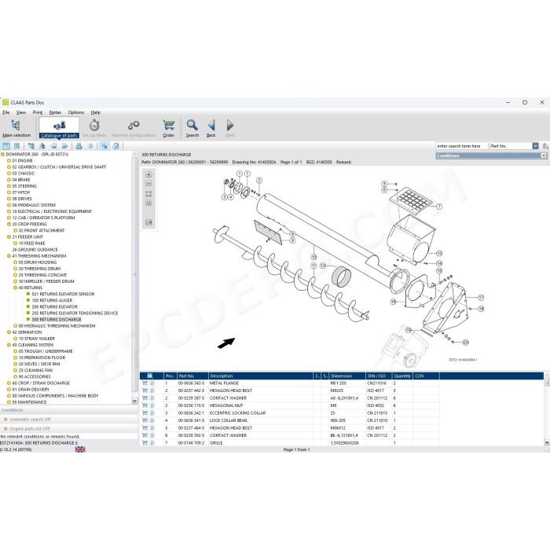The image size is (550, 550).
Task: Click the Machine configuration gears icon
Action: pos(134,125)
